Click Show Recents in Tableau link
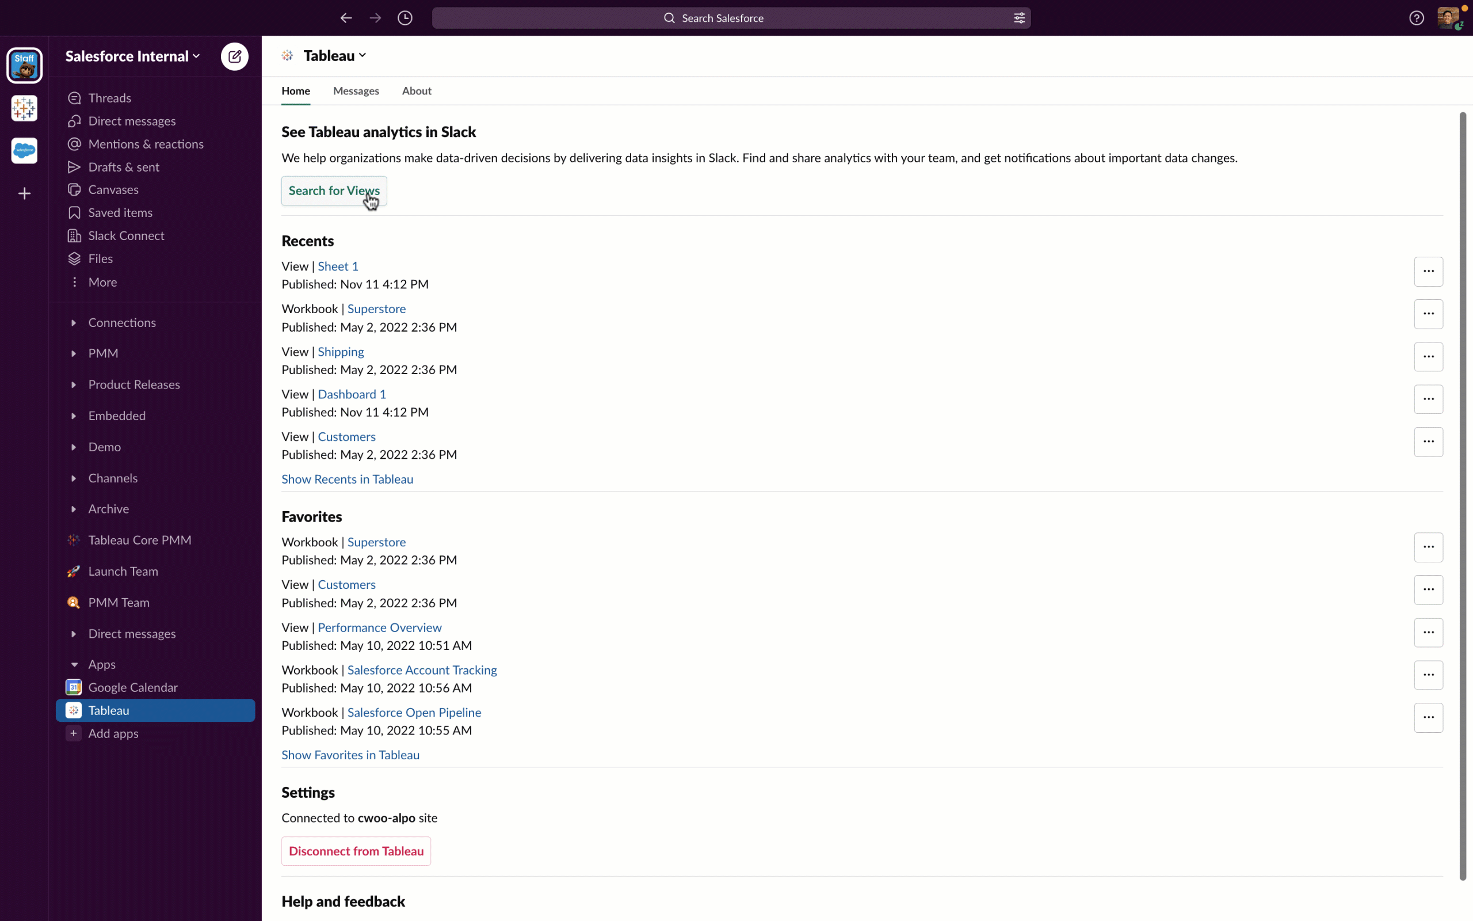The height and width of the screenshot is (921, 1473). tap(347, 478)
